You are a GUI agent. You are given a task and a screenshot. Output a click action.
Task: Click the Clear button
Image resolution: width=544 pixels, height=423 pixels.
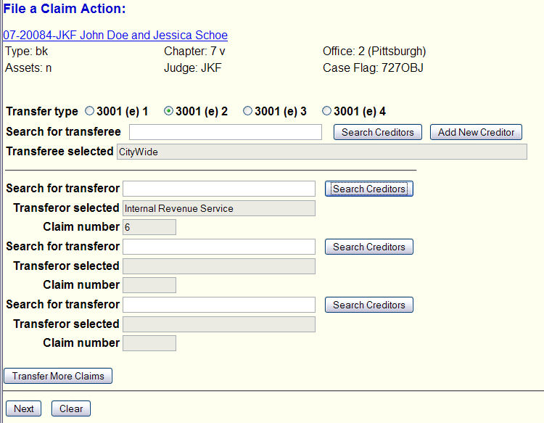point(71,408)
